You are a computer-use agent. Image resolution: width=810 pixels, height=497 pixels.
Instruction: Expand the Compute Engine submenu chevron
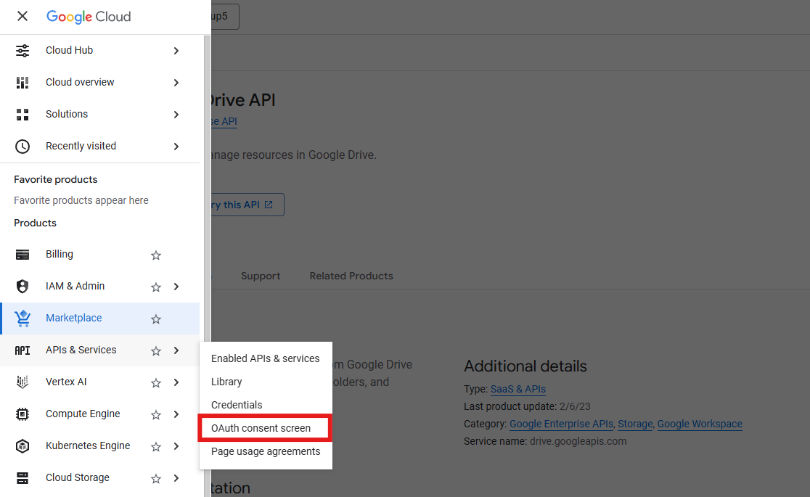[176, 415]
